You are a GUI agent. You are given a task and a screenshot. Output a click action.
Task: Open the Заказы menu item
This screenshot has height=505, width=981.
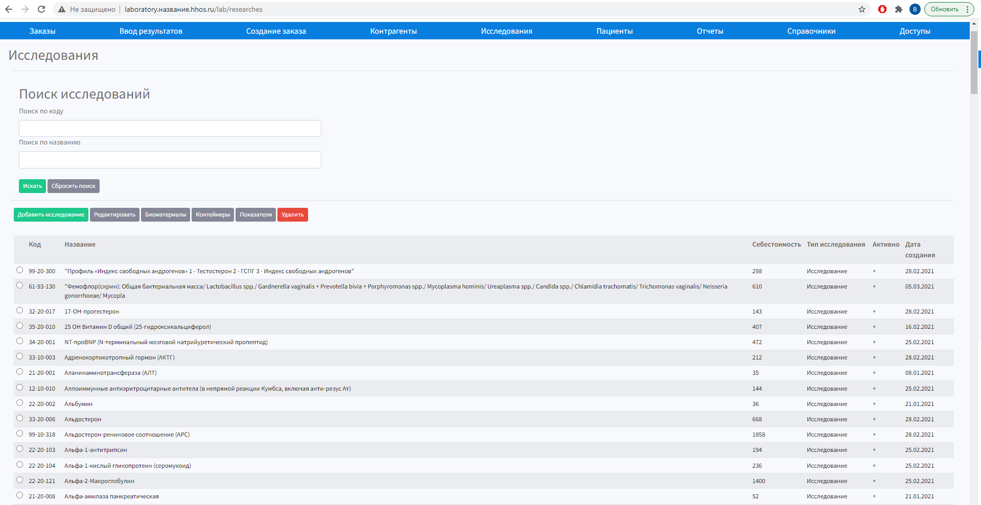[42, 31]
